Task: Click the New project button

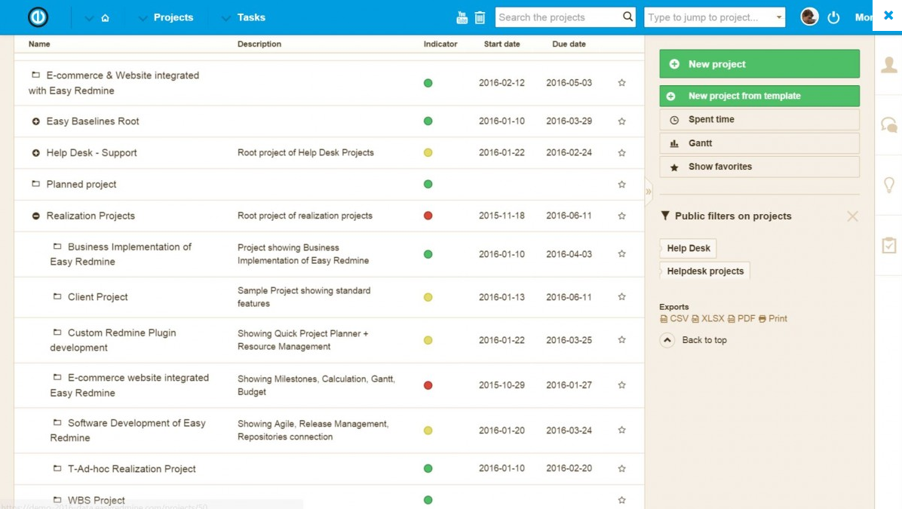Action: pos(759,64)
